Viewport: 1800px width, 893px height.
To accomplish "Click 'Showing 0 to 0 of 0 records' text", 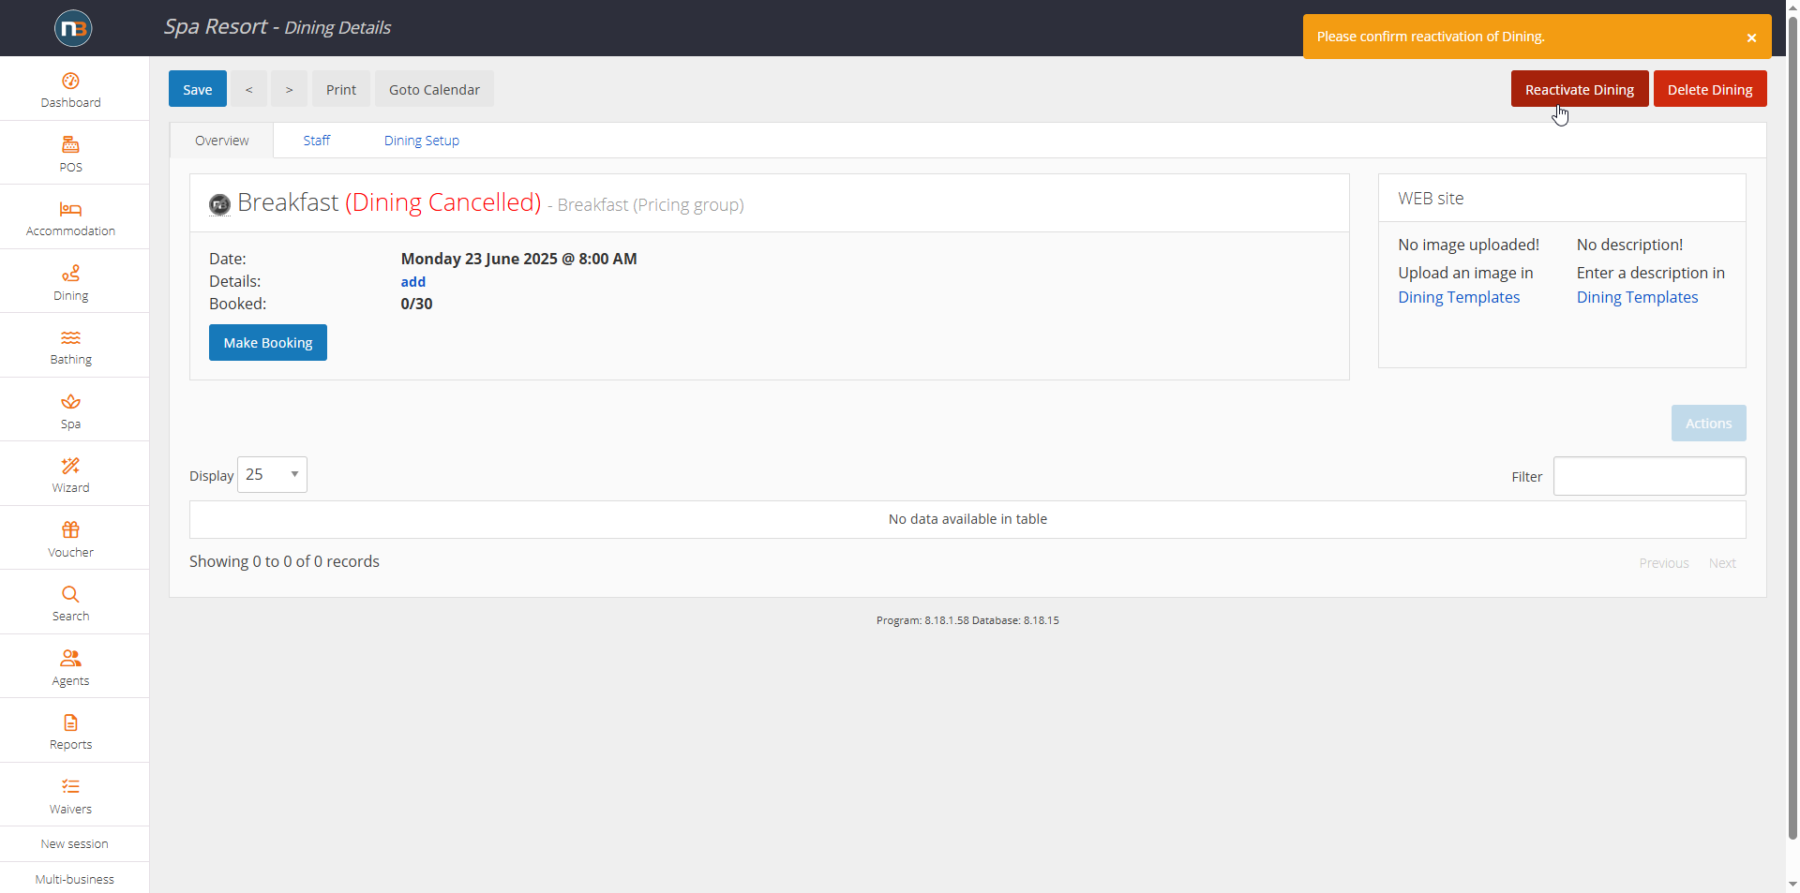I will point(284,561).
